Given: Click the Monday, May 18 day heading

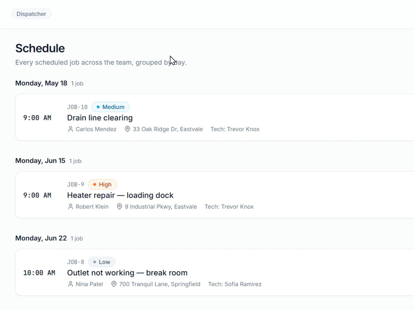Looking at the screenshot, I should click(41, 83).
